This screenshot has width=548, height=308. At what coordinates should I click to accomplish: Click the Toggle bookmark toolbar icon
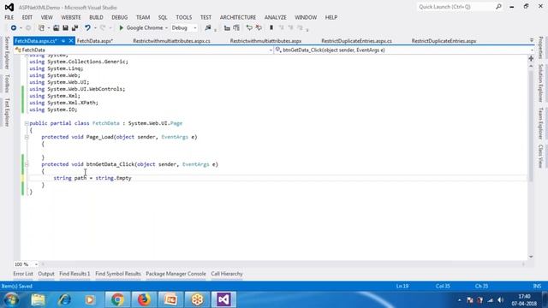[x=271, y=28]
